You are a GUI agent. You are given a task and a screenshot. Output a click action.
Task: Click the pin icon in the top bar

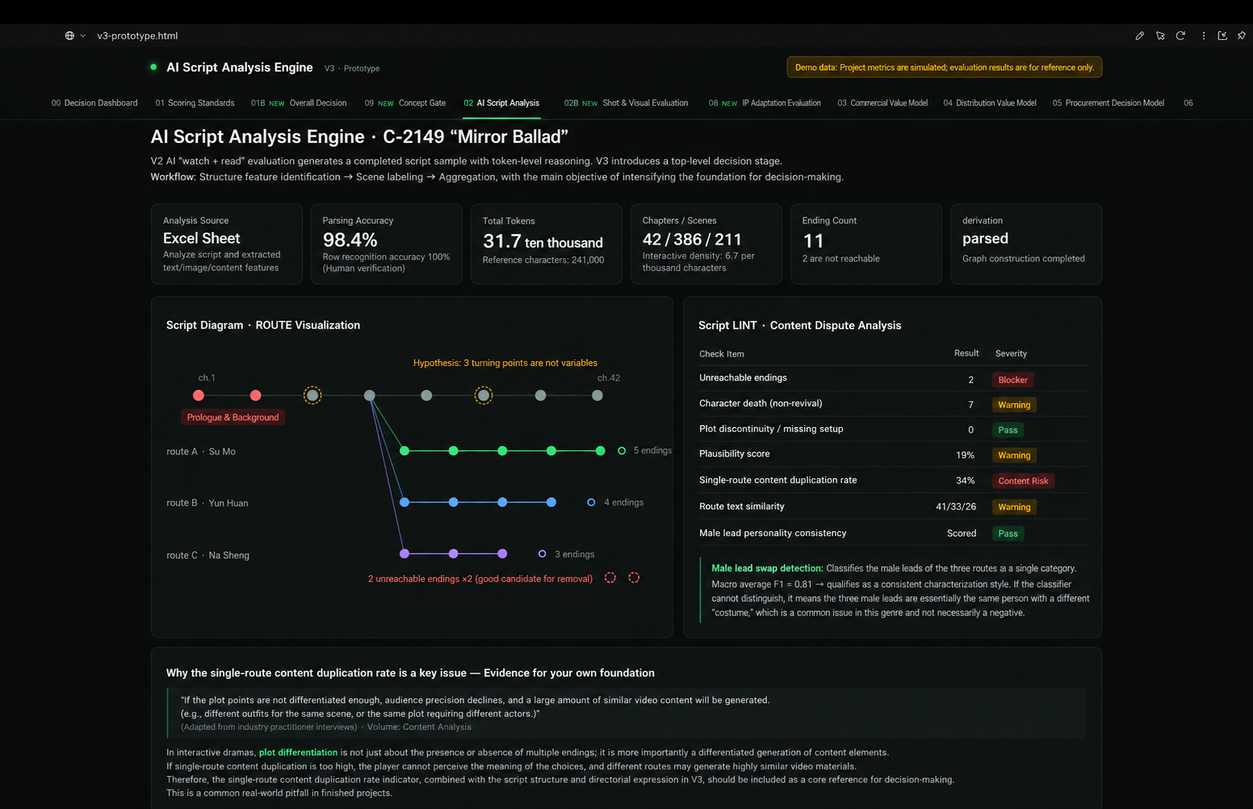(x=1241, y=35)
